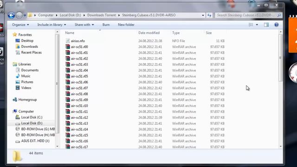Viewport: 297px width, 167px height.
Task: Expand the arrow after Downloads Torrent breadcrumb
Action: click(x=119, y=15)
